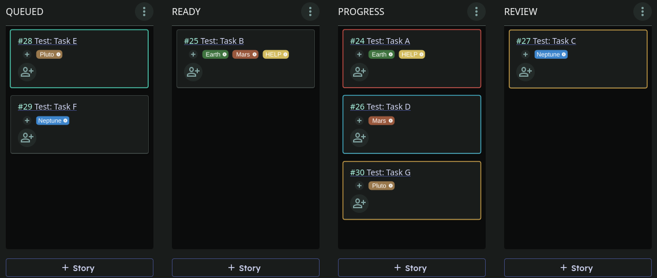Click the Neptune label on Task C
Viewport: 657px width, 278px height.
[x=547, y=55]
